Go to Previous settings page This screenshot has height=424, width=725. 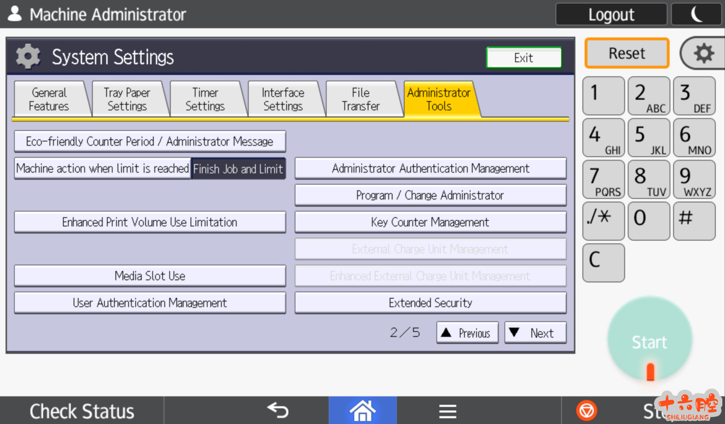pyautogui.click(x=467, y=333)
